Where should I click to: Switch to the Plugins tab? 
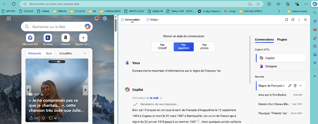[x=282, y=40]
